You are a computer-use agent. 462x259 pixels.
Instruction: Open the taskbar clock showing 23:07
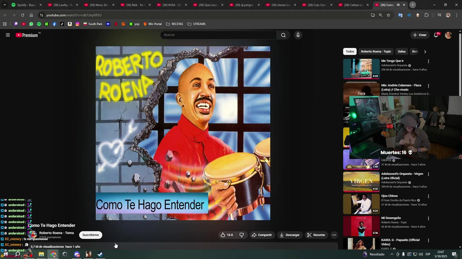(441, 254)
